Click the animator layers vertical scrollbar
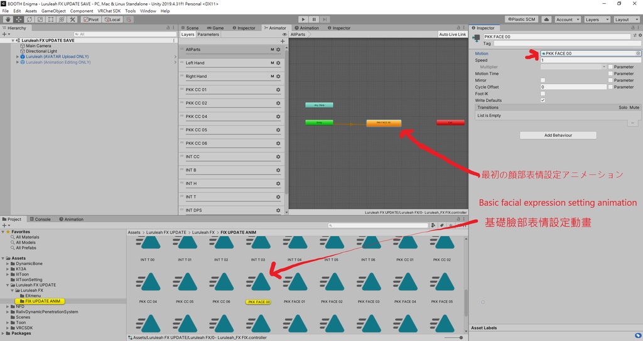643x341 pixels. [x=286, y=123]
